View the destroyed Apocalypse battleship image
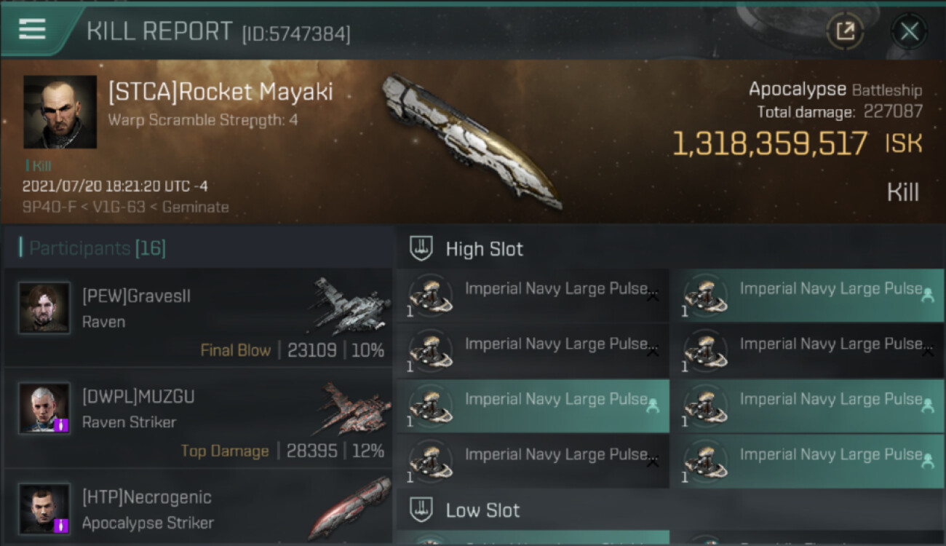This screenshot has height=546, width=946. [x=472, y=141]
